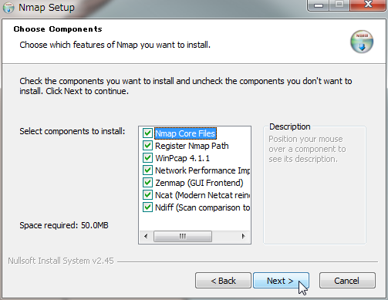Click the right scroll arrow of component list
This screenshot has height=300, width=388.
(243, 236)
